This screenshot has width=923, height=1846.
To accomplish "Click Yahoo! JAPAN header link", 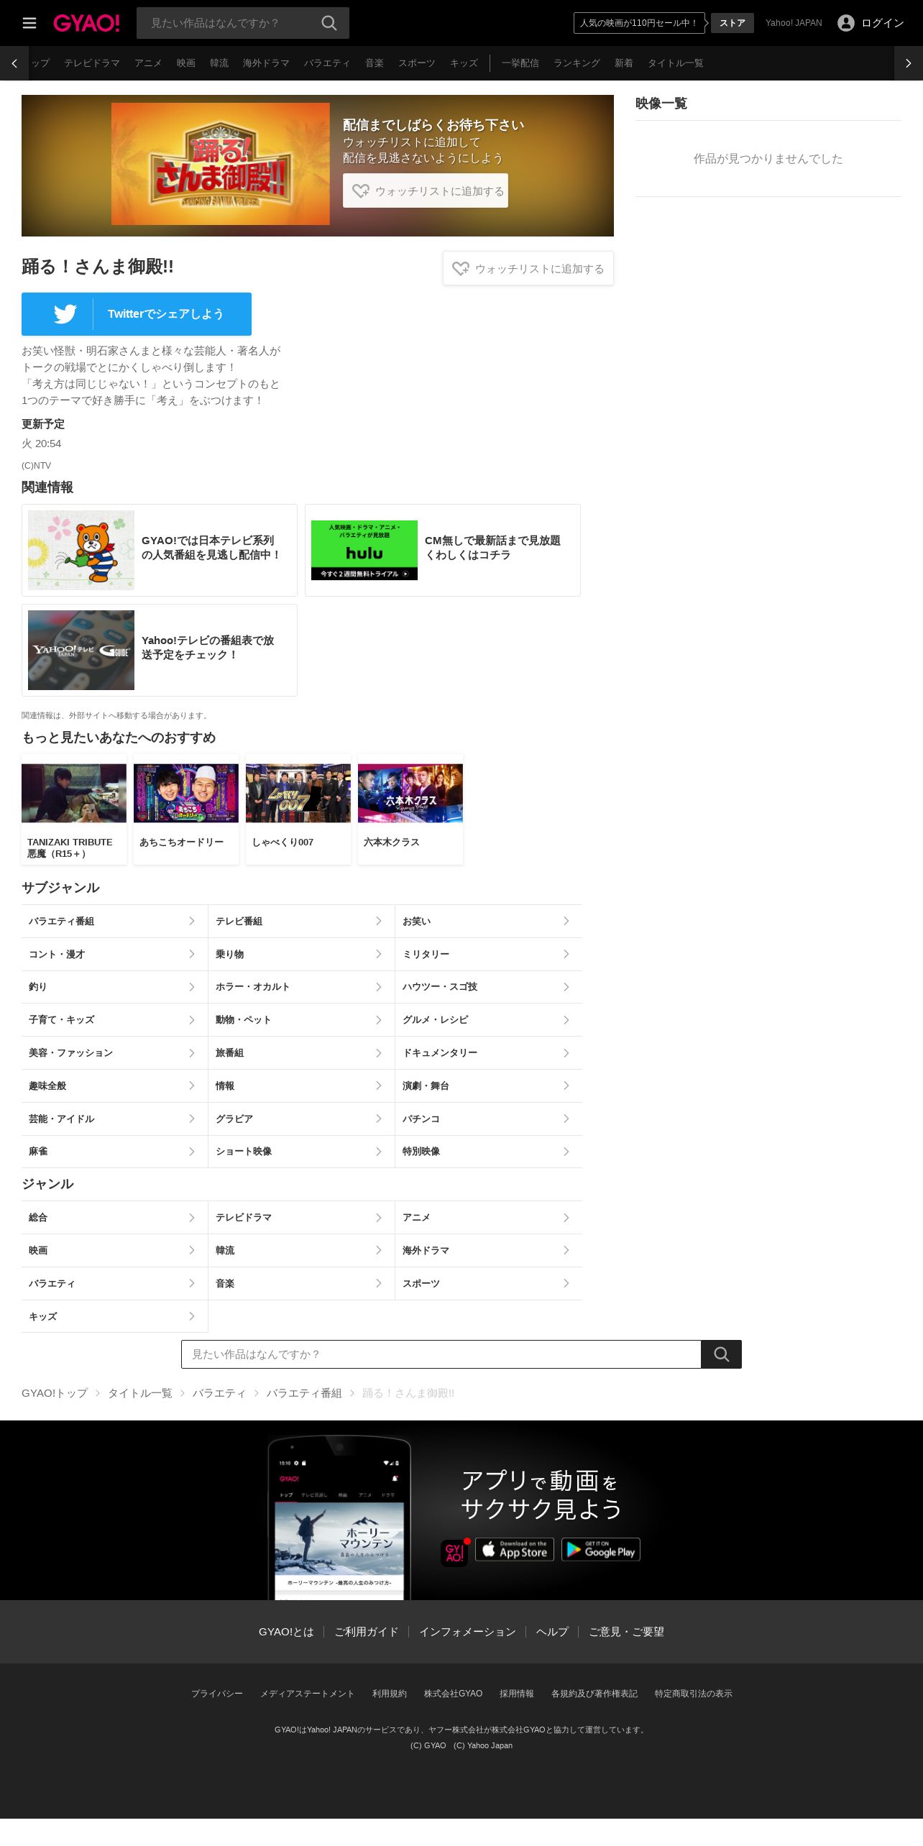I will click(794, 23).
